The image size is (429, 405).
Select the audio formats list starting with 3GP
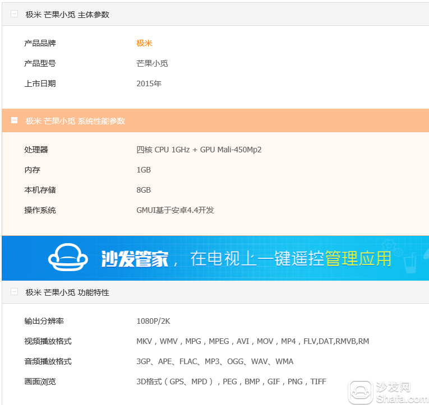pos(215,361)
